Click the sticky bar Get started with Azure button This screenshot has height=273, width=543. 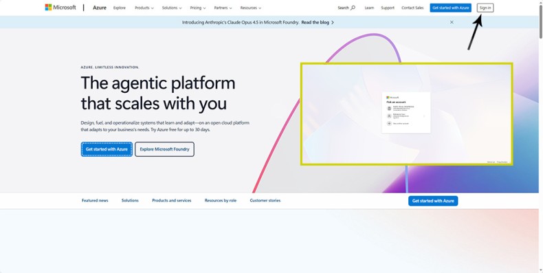tap(433, 201)
